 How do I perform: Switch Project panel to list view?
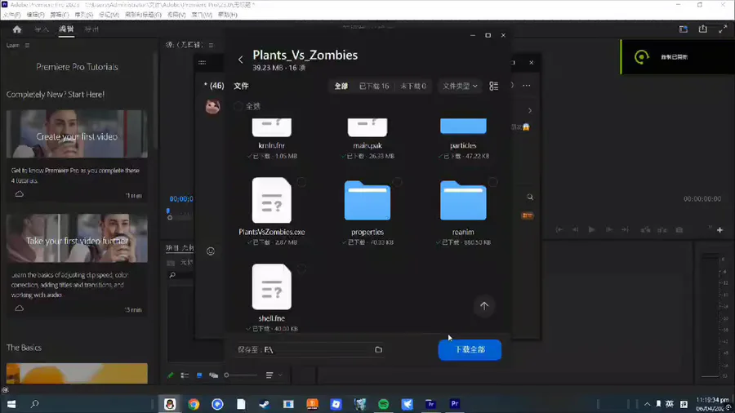coord(185,375)
